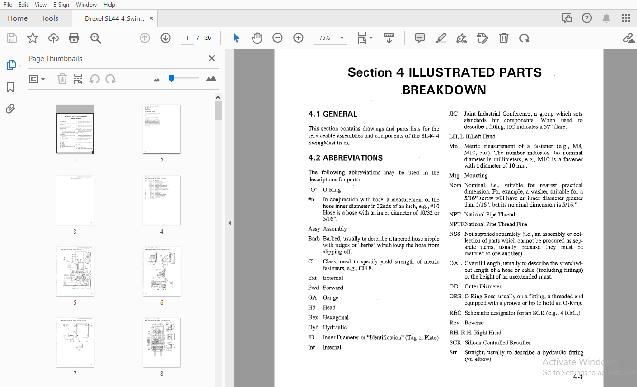
Task: Open the File menu
Action: point(8,4)
